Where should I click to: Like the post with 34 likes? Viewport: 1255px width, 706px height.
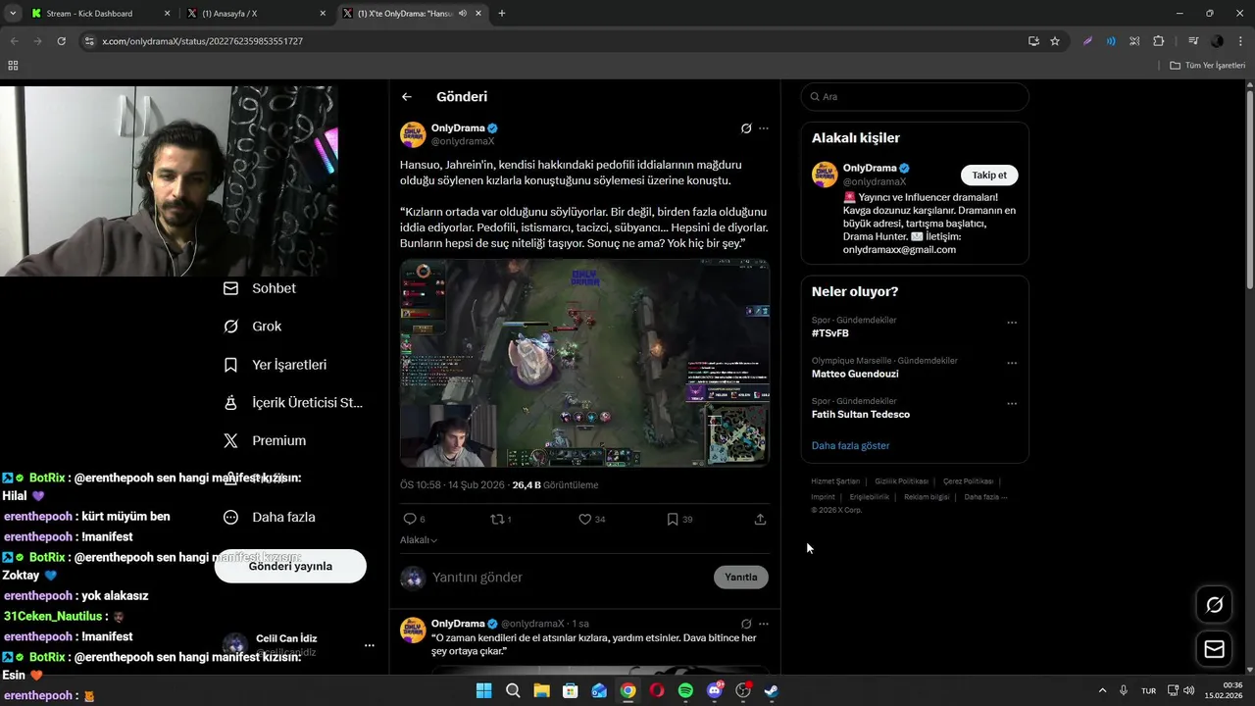click(x=585, y=520)
